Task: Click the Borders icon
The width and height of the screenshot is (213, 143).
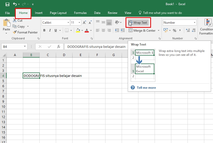Action: click(x=67, y=30)
